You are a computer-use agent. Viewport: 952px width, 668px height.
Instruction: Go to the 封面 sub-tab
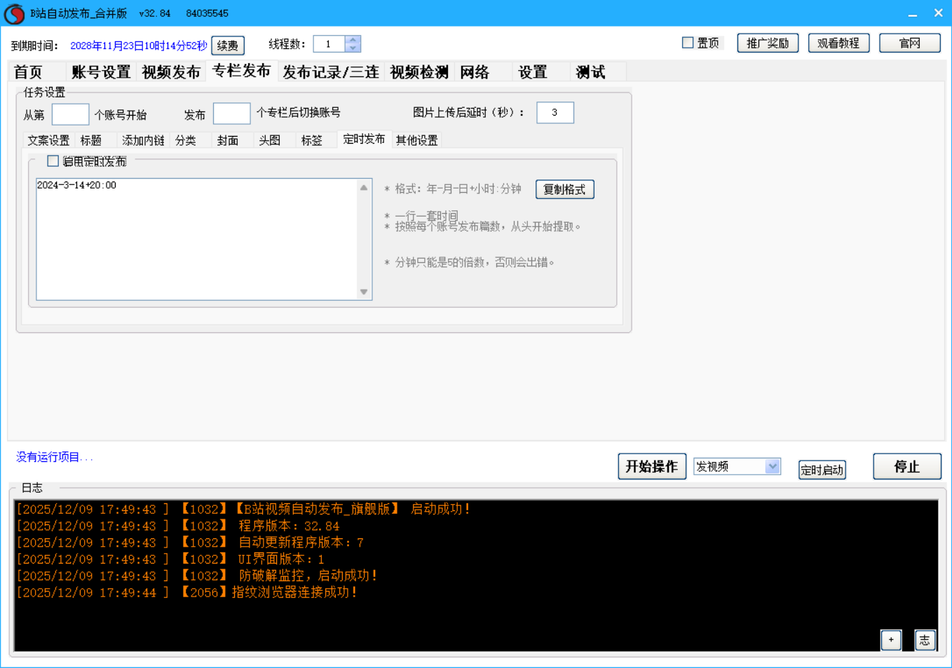[x=227, y=140]
